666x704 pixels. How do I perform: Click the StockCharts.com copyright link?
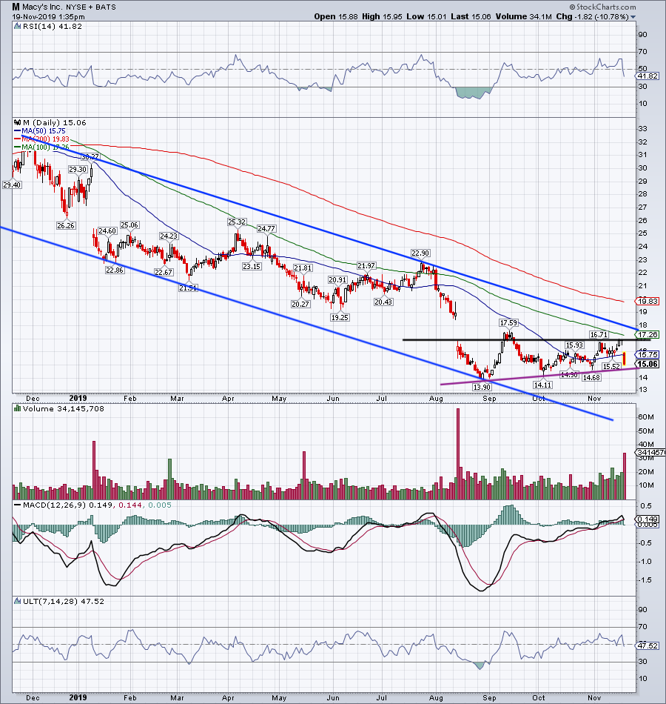pyautogui.click(x=602, y=7)
